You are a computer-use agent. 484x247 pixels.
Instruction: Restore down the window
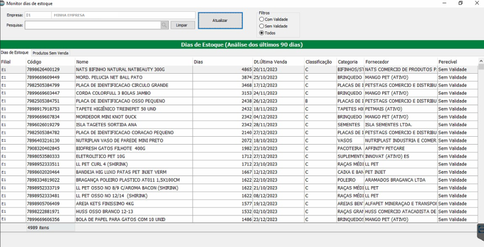click(x=460, y=3)
